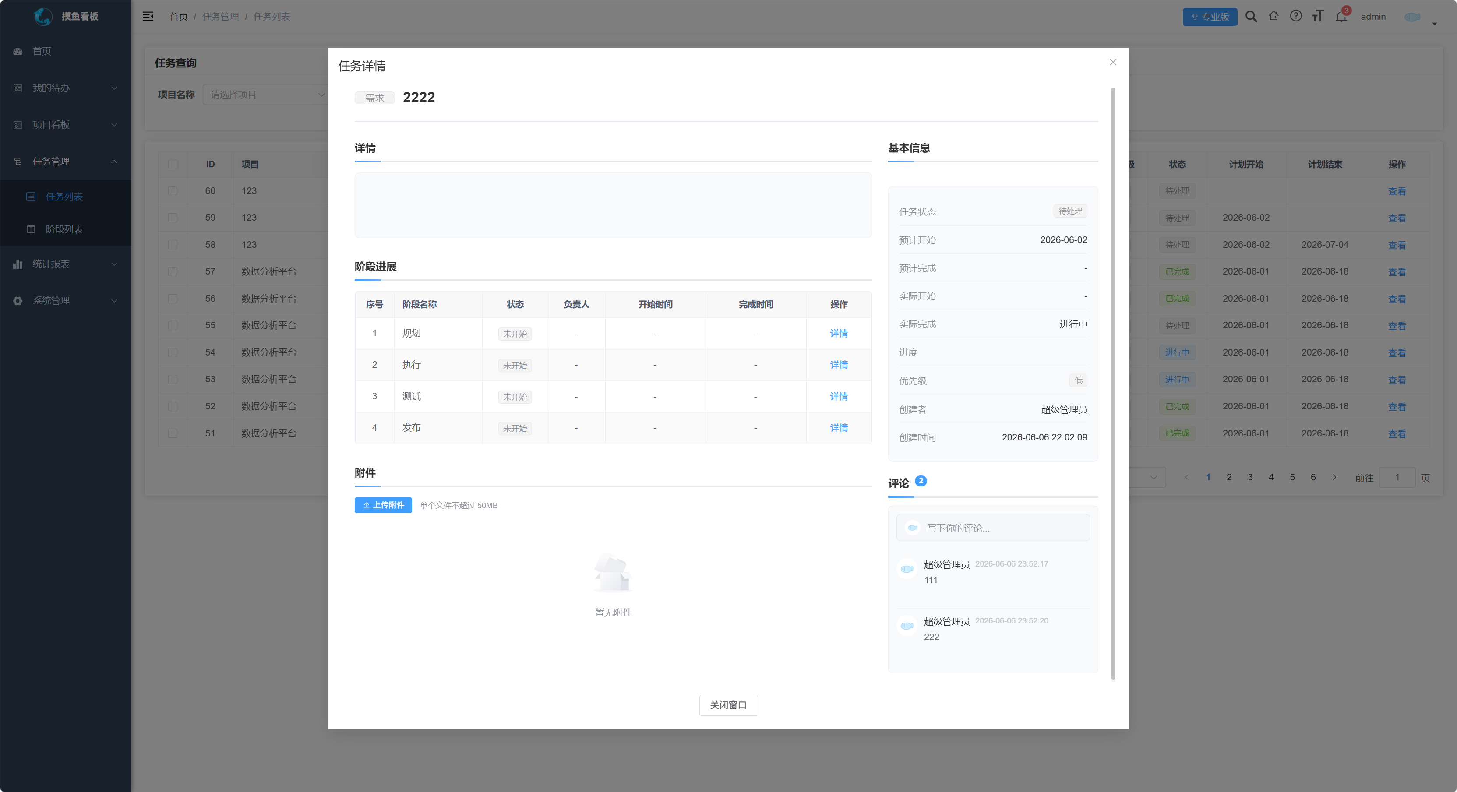The height and width of the screenshot is (792, 1457).
Task: Expand the 统计报表 menu chevron
Action: coord(114,264)
